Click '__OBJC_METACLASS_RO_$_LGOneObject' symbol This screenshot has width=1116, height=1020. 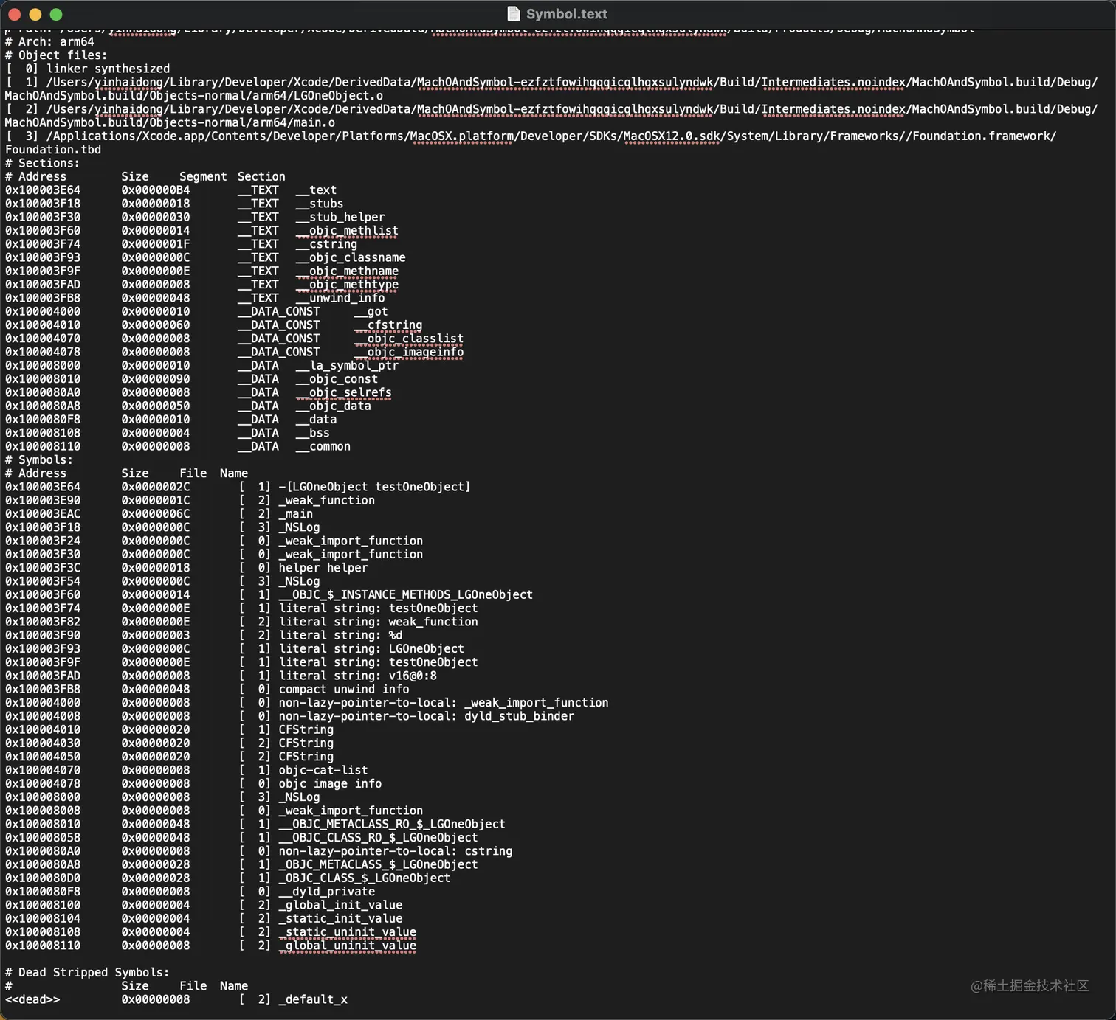tap(392, 824)
